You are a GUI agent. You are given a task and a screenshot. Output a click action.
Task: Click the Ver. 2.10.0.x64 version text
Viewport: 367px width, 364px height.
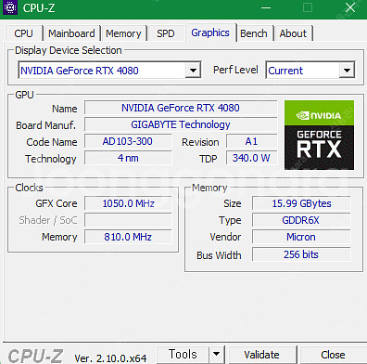pyautogui.click(x=110, y=358)
